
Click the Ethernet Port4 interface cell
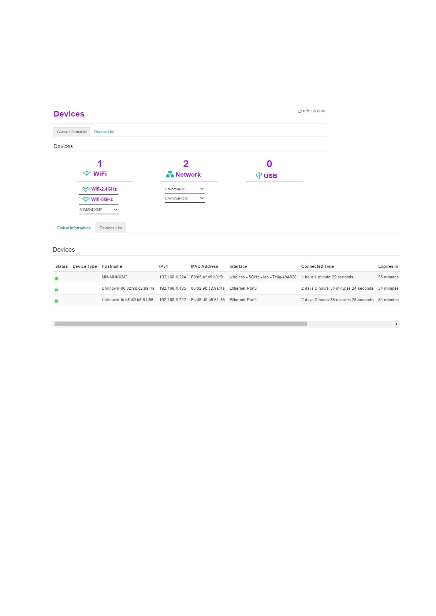point(243,300)
